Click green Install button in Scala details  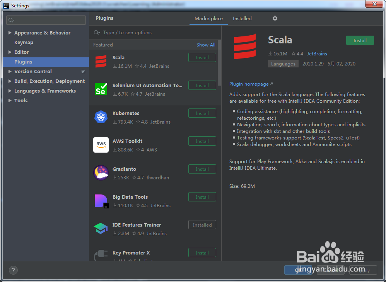360,40
